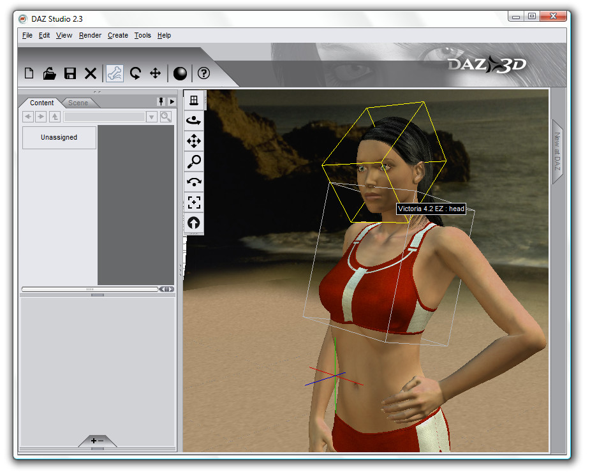Click the horizontal slider below the content list

[89, 289]
